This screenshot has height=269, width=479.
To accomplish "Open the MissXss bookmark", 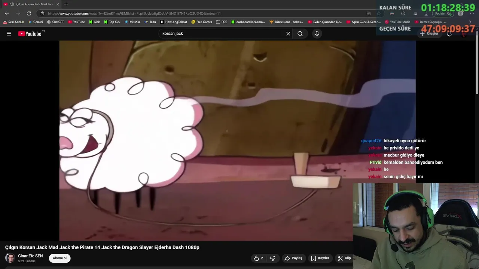I will point(132,22).
